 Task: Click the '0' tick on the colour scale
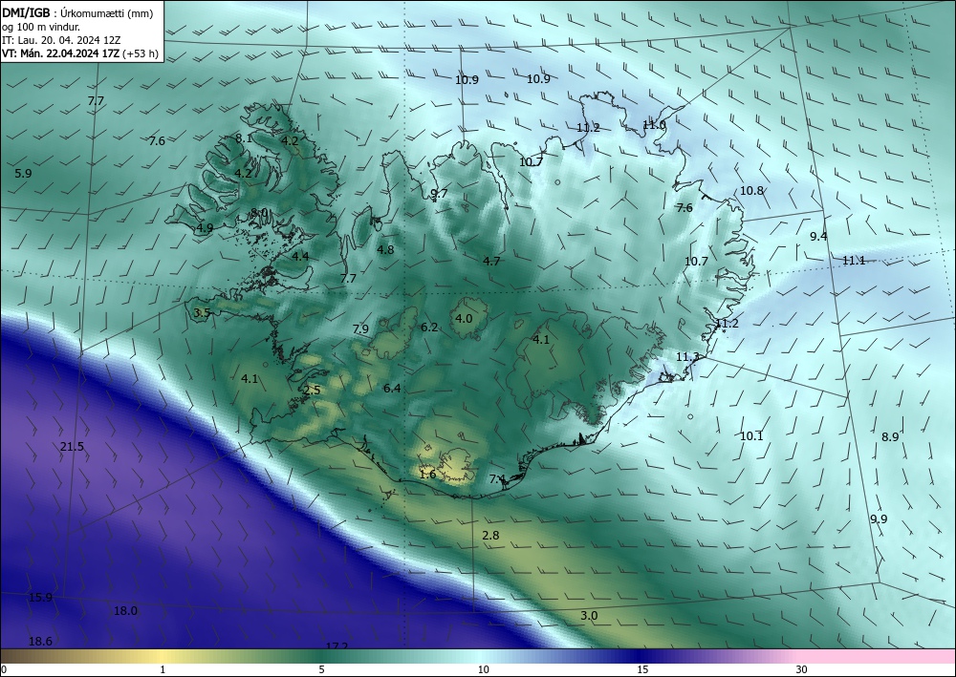[4, 669]
